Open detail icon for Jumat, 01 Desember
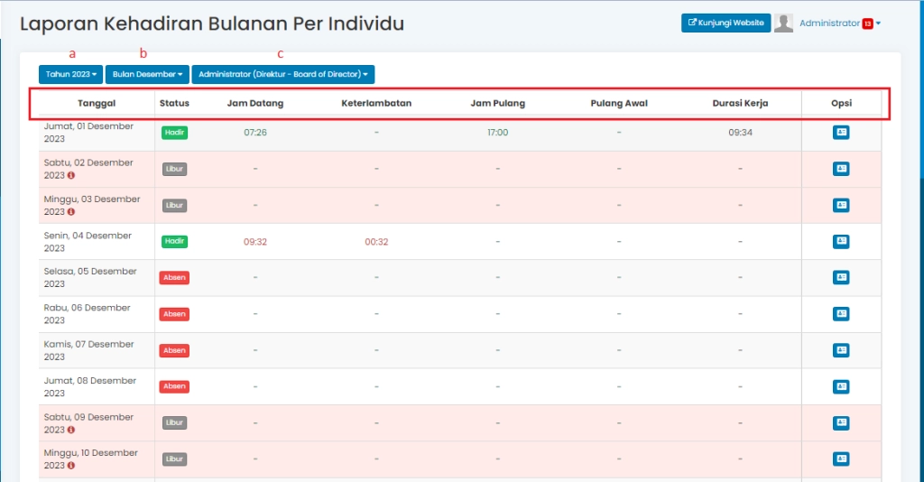 (x=841, y=133)
